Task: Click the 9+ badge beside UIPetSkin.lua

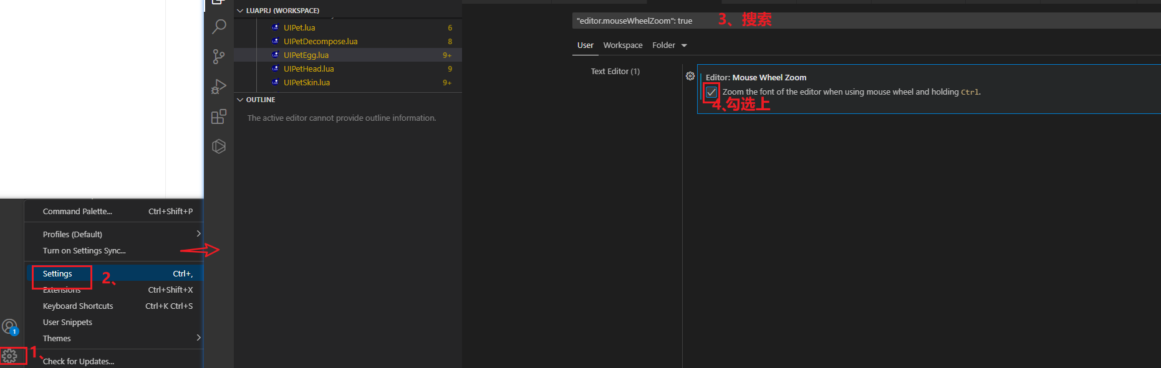Action: (447, 82)
